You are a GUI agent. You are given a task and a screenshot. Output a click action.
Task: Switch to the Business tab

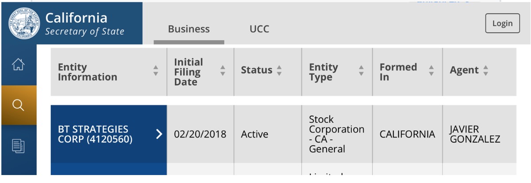pyautogui.click(x=189, y=29)
